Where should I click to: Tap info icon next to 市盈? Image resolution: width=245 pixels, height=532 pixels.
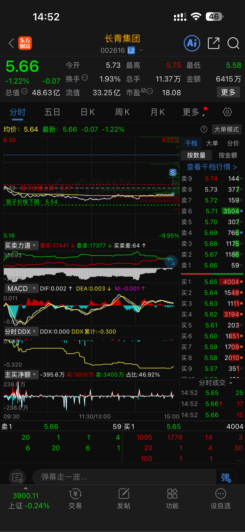point(150,92)
